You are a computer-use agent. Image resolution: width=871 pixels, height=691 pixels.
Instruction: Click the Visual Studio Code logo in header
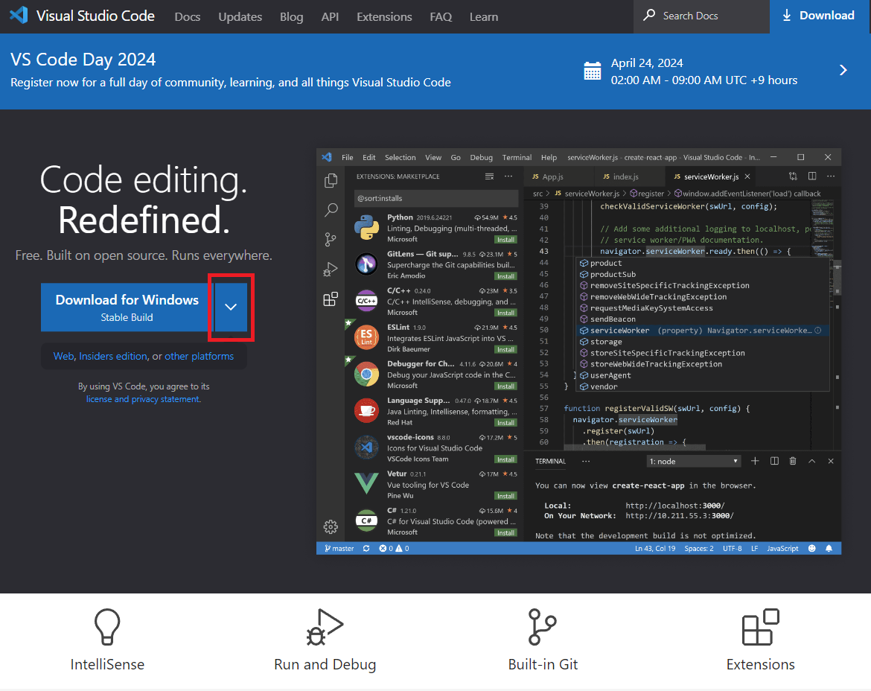pos(19,15)
